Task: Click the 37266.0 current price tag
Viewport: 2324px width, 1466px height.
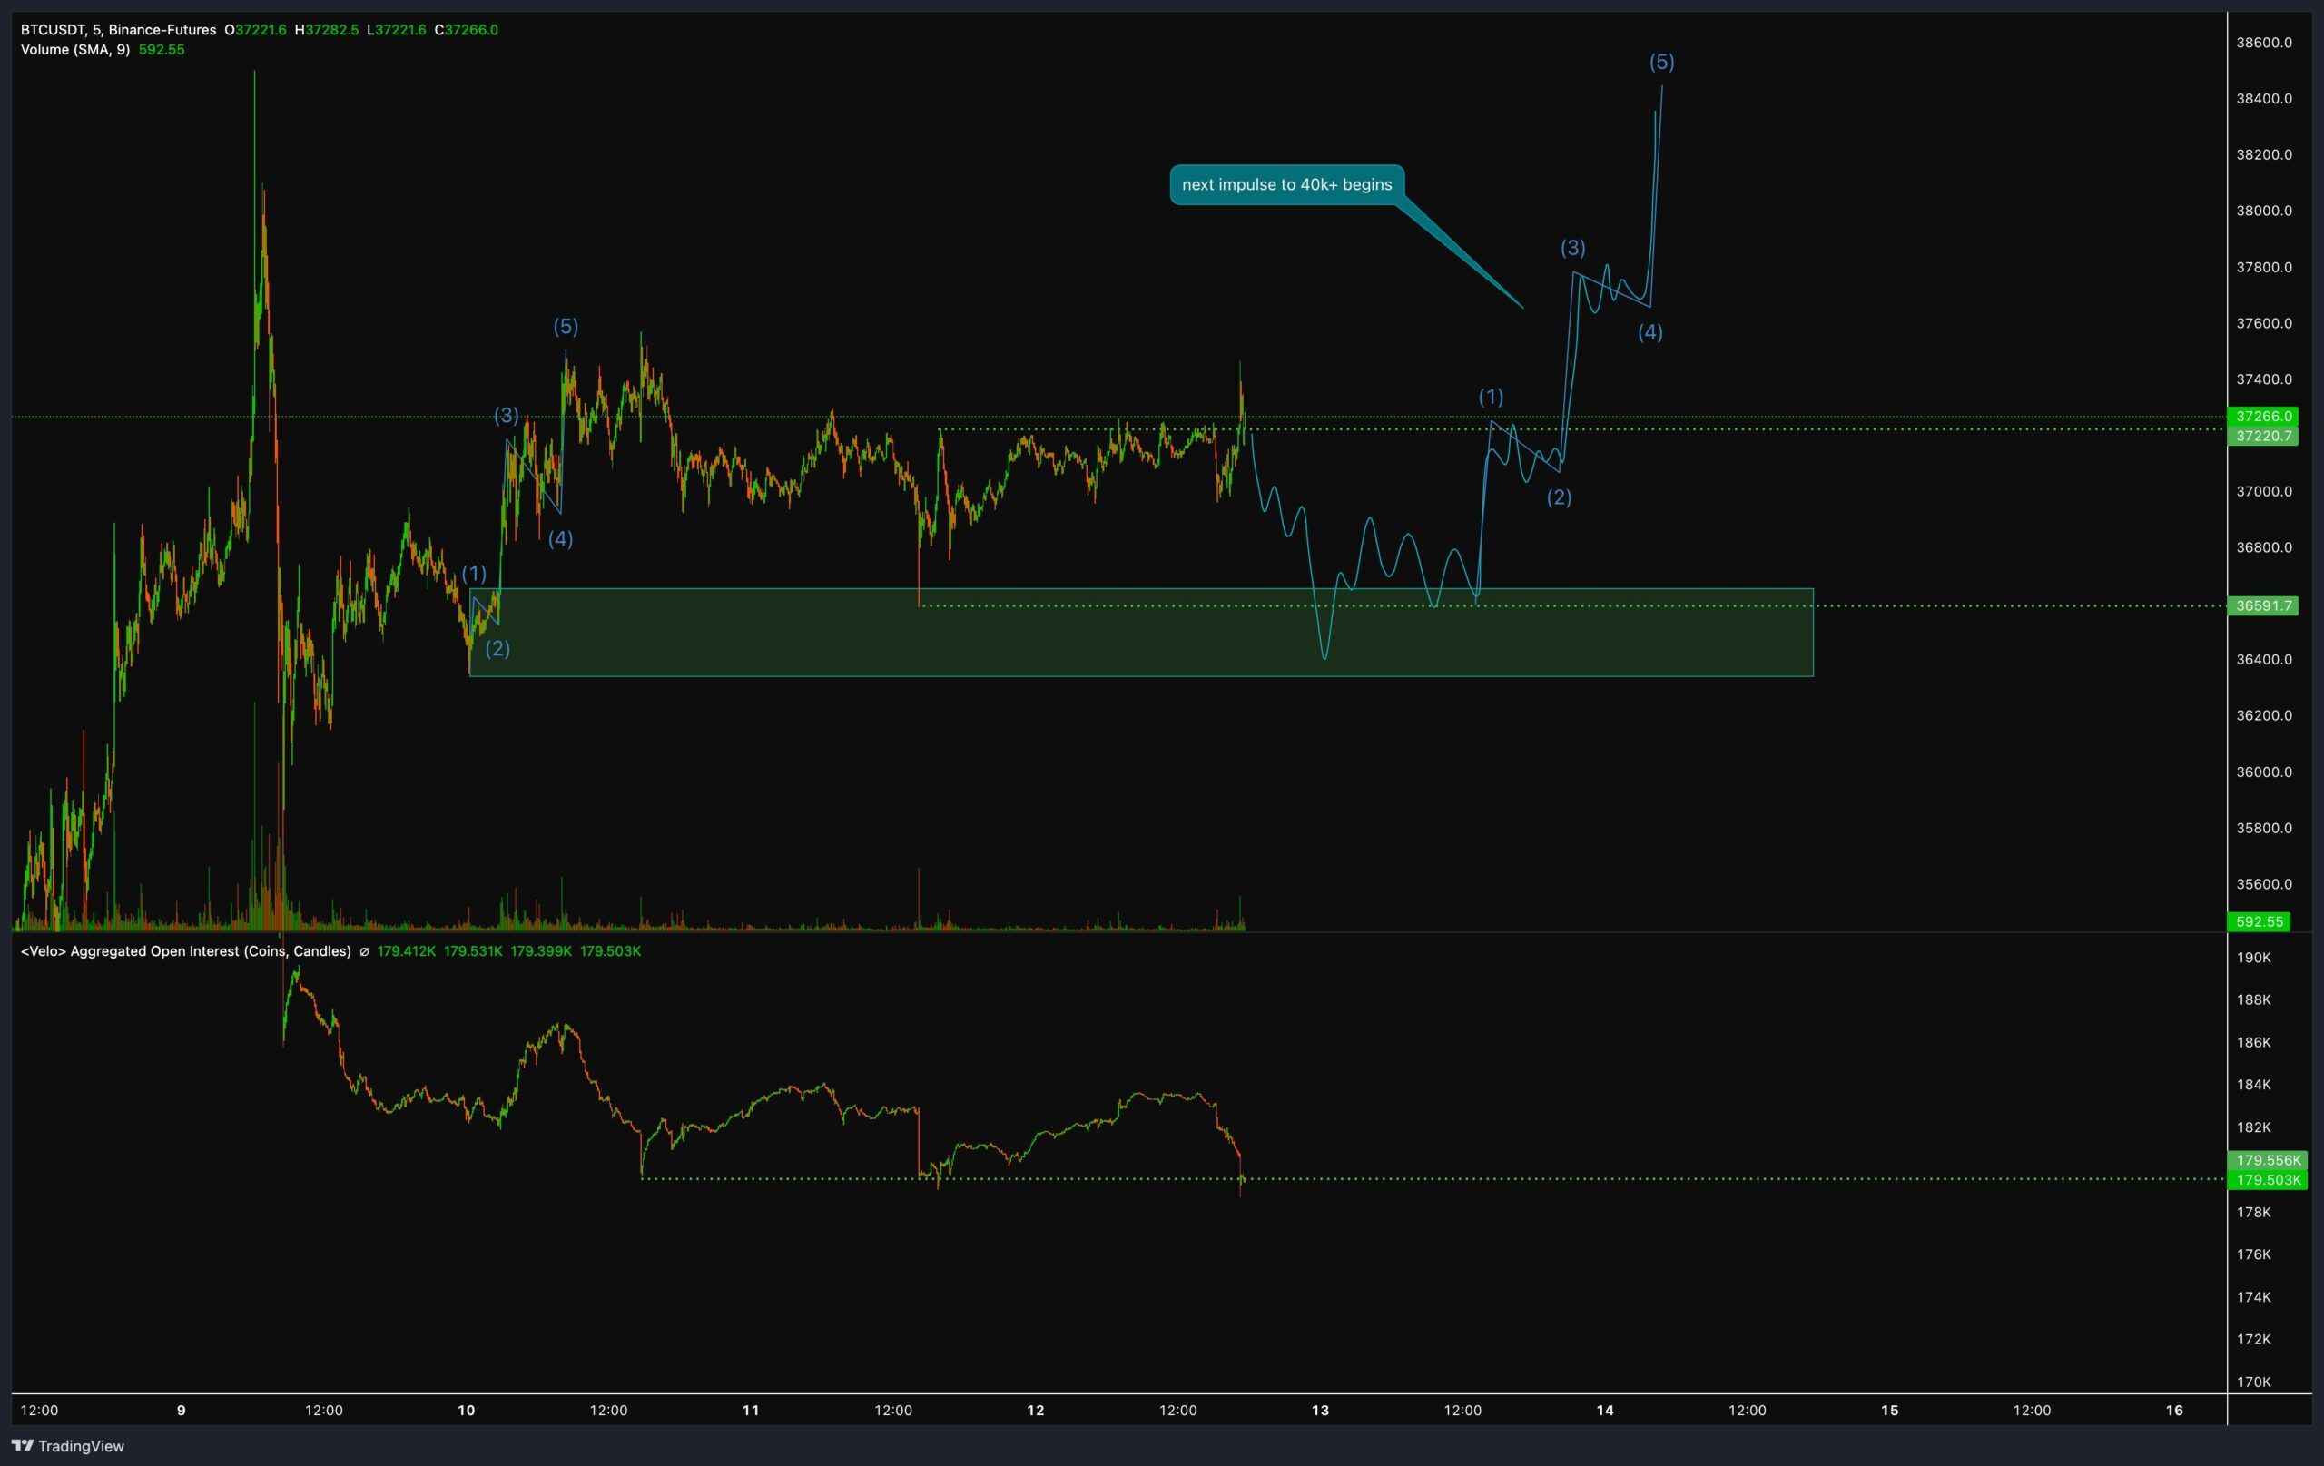Action: click(x=2262, y=416)
